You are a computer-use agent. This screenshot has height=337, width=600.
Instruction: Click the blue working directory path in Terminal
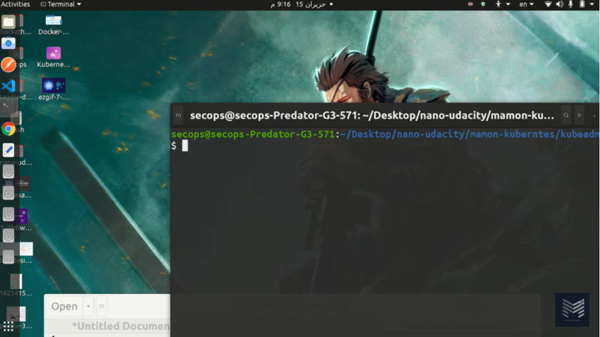click(x=469, y=134)
